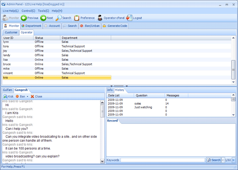
Task: Collapse panel with left splitter arrow
Action: click(112, 86)
